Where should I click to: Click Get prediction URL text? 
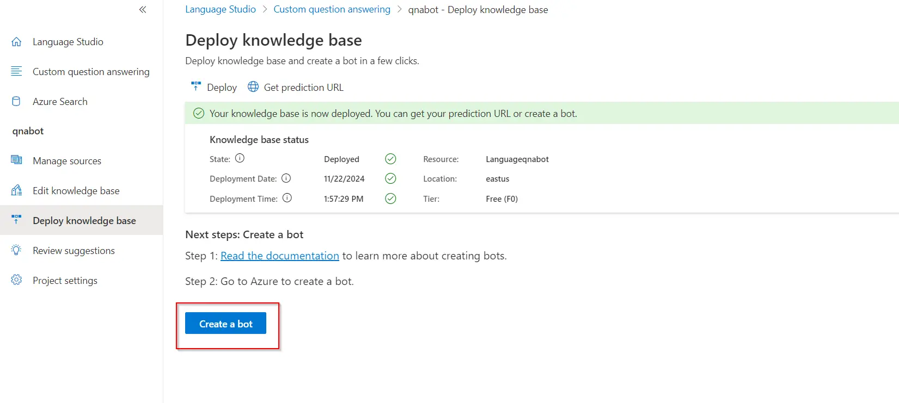[303, 88]
